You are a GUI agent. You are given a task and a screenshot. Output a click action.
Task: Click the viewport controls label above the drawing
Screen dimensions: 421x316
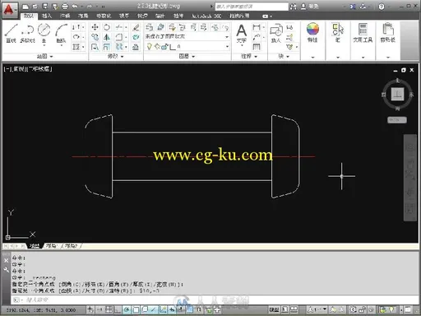28,69
